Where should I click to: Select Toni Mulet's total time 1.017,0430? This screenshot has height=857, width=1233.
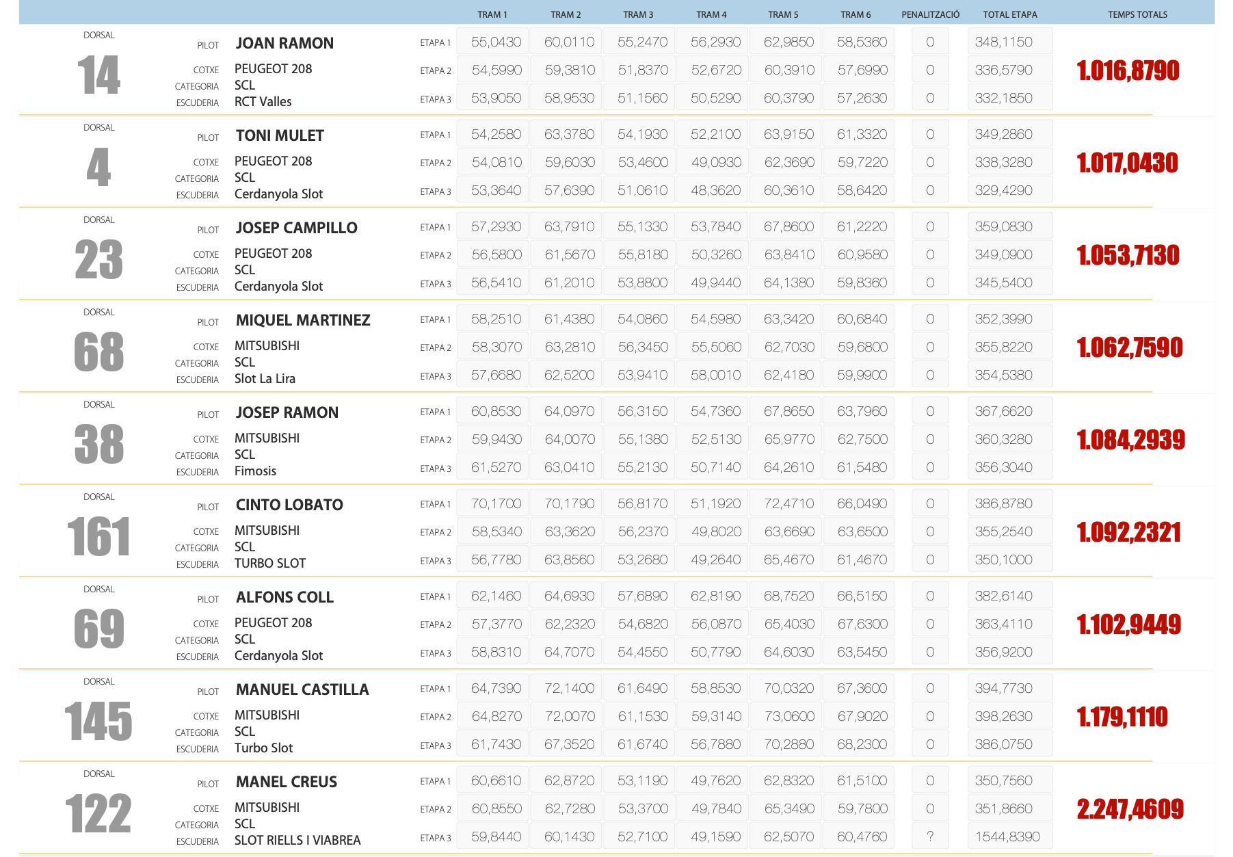1127,163
